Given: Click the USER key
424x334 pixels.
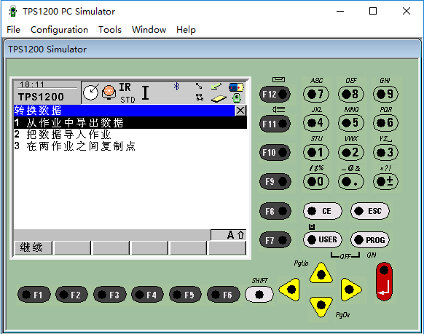Looking at the screenshot, I should 322,240.
